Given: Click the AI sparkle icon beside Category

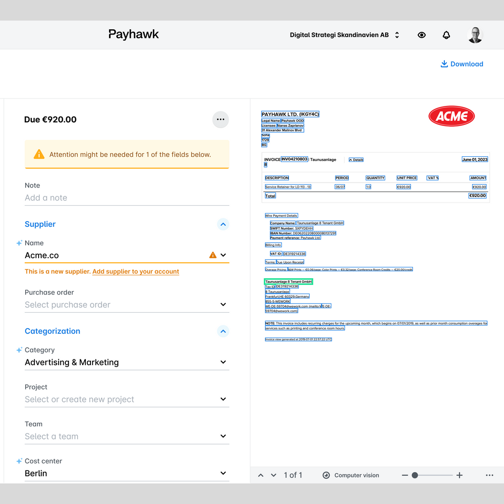Looking at the screenshot, I should coord(20,350).
